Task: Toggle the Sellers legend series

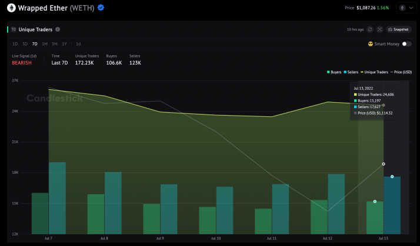Action: [351, 72]
